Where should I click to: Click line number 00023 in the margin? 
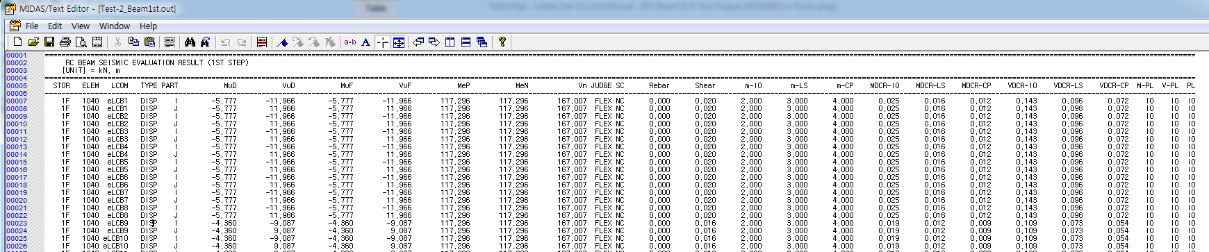click(17, 224)
